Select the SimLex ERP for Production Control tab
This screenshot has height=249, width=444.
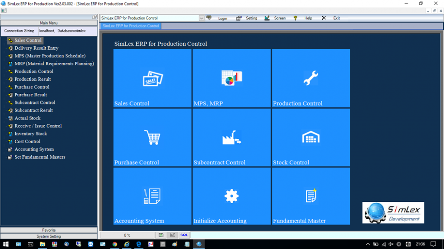point(130,26)
